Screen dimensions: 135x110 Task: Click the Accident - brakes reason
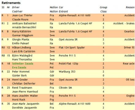(x=124, y=24)
